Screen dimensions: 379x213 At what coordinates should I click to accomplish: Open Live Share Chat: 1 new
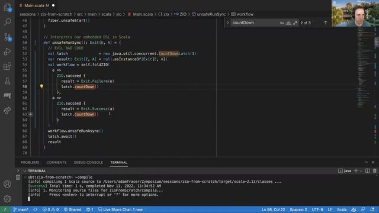coord(121,209)
